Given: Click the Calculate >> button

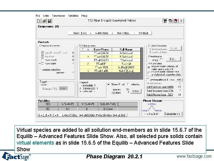Looking at the screenshot, I should coord(172,114).
